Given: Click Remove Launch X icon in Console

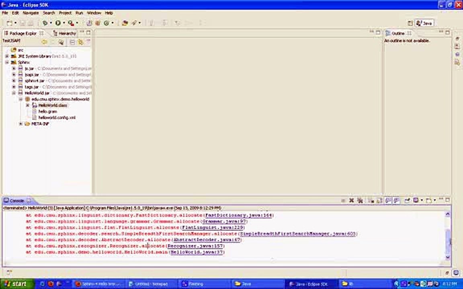Looking at the screenshot, I should [x=352, y=201].
